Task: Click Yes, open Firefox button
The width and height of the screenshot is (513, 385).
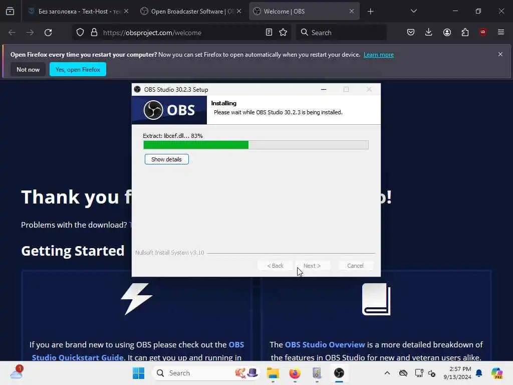Action: [x=78, y=69]
